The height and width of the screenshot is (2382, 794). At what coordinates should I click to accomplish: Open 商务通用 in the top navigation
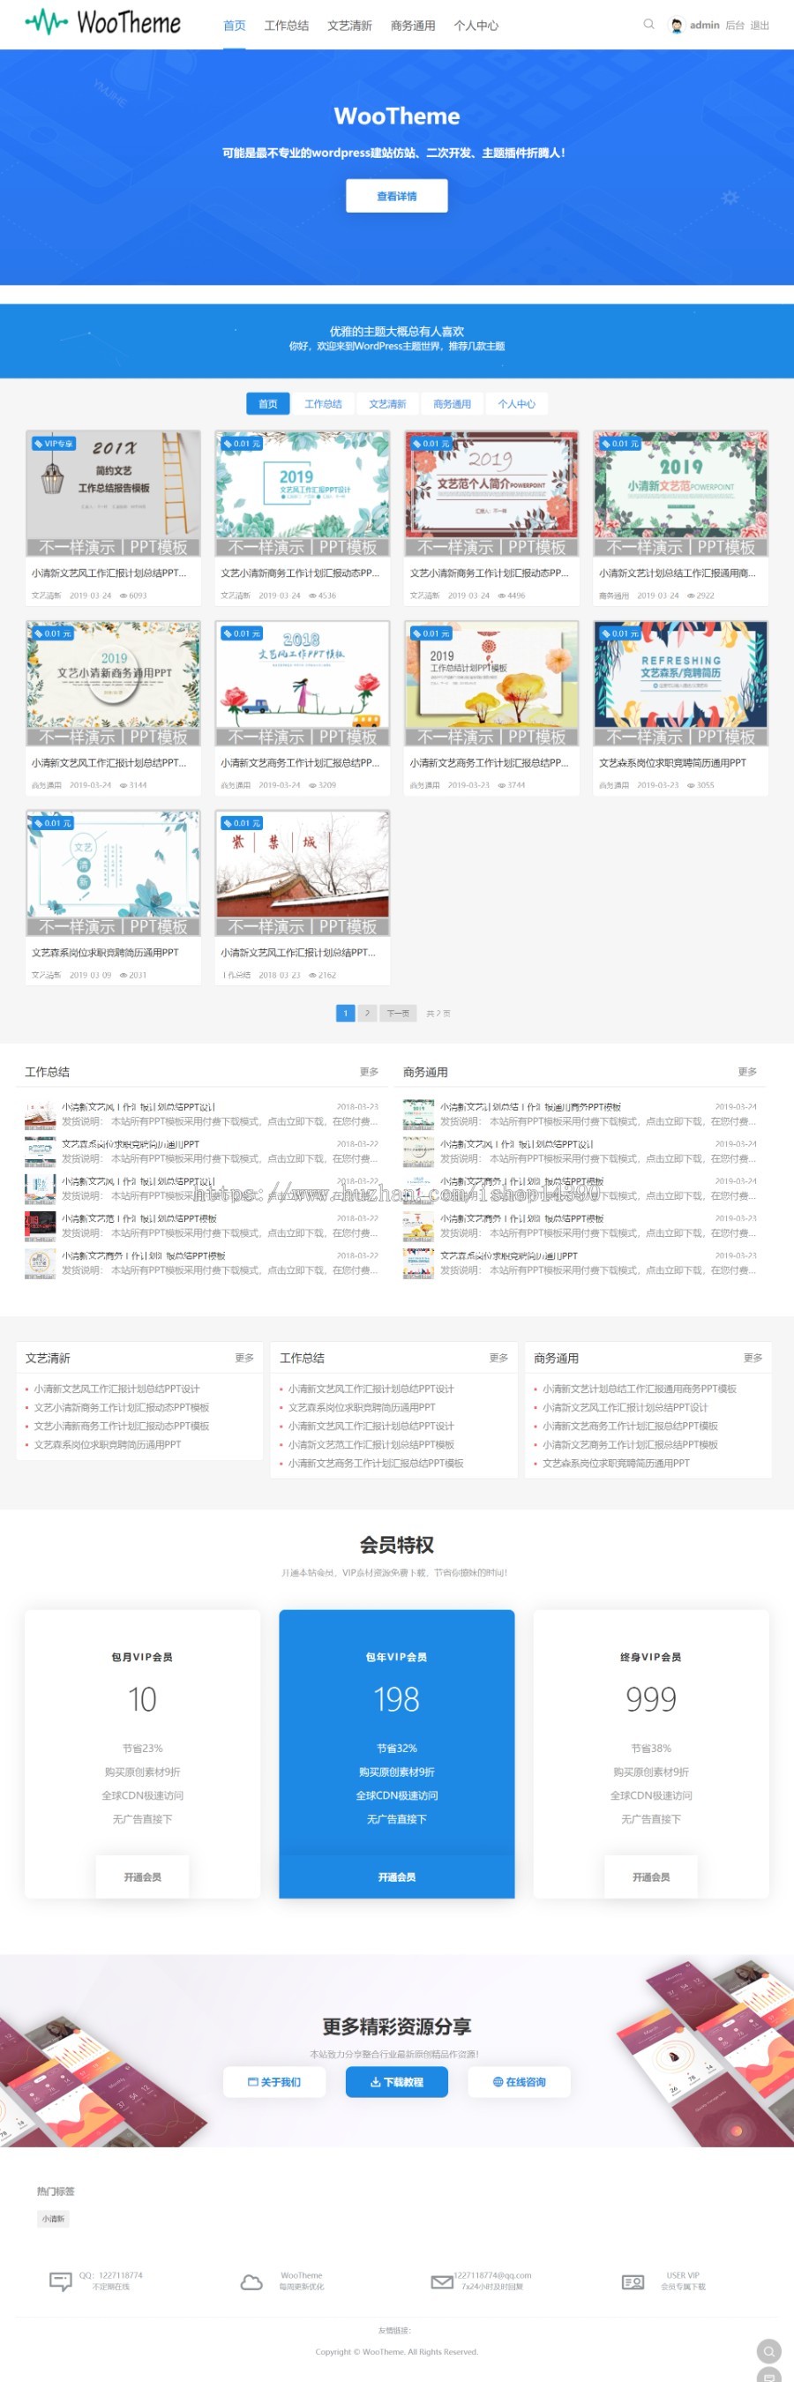413,25
